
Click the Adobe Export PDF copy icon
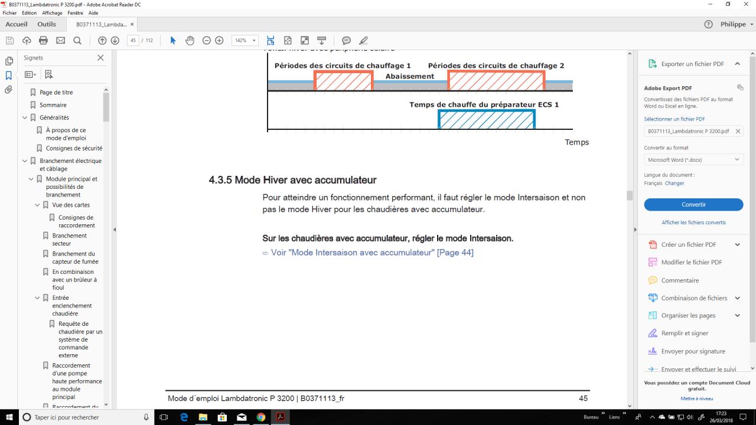pyautogui.click(x=740, y=88)
